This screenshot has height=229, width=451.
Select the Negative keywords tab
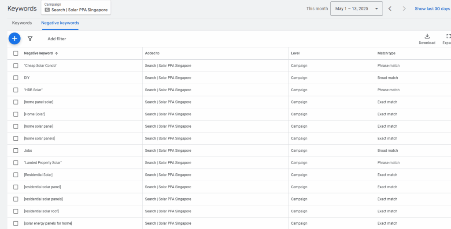(60, 23)
